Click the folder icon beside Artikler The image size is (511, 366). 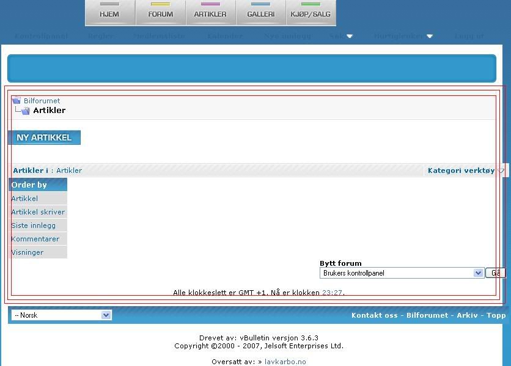point(26,111)
